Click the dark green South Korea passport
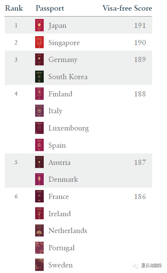This screenshot has width=167, height=273. pyautogui.click(x=39, y=77)
